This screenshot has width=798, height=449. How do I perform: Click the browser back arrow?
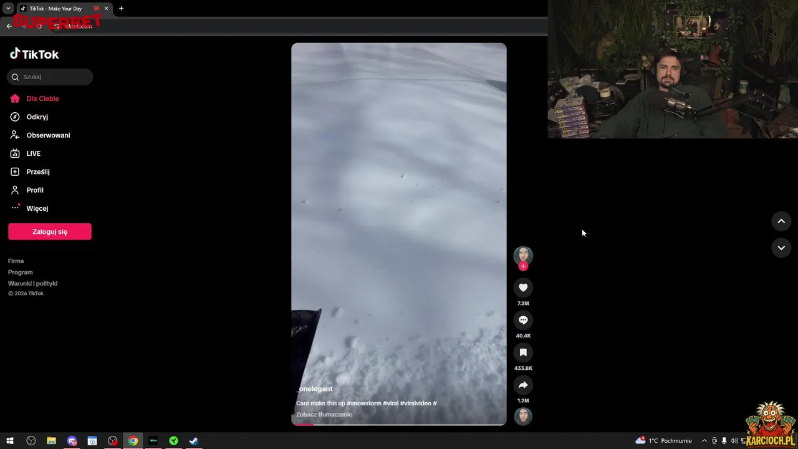9,26
